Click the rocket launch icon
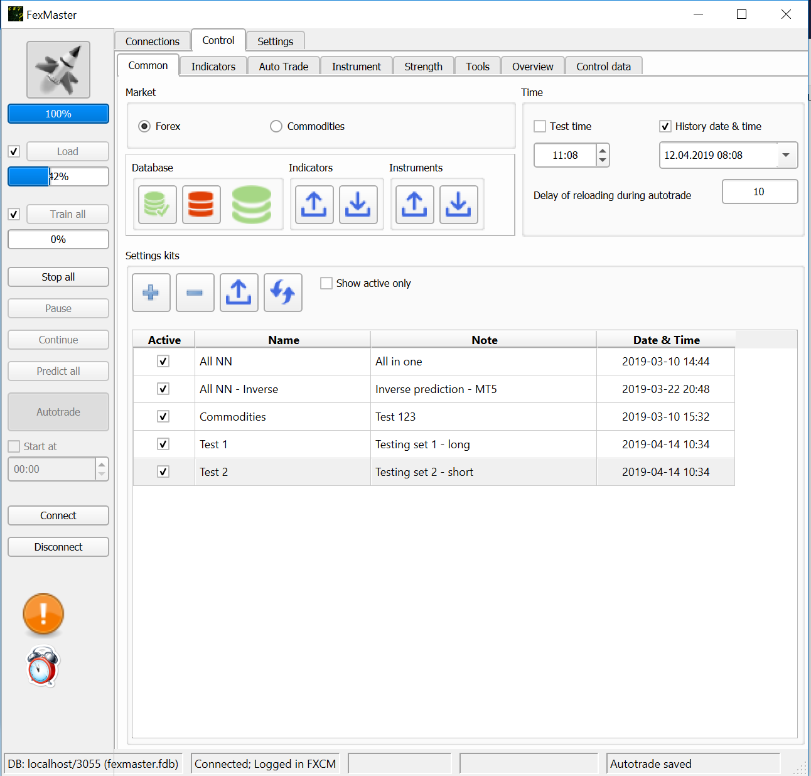The width and height of the screenshot is (811, 776). [58, 70]
